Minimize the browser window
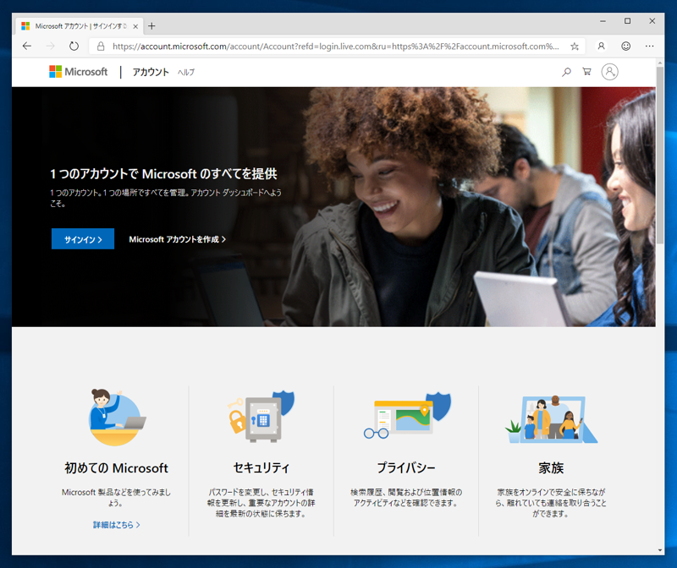The image size is (677, 568). coord(603,20)
